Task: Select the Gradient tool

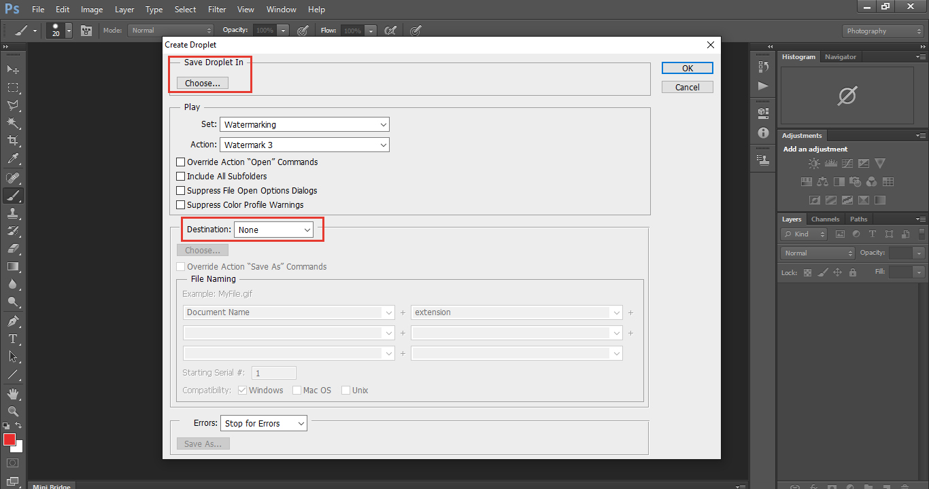Action: (x=13, y=266)
